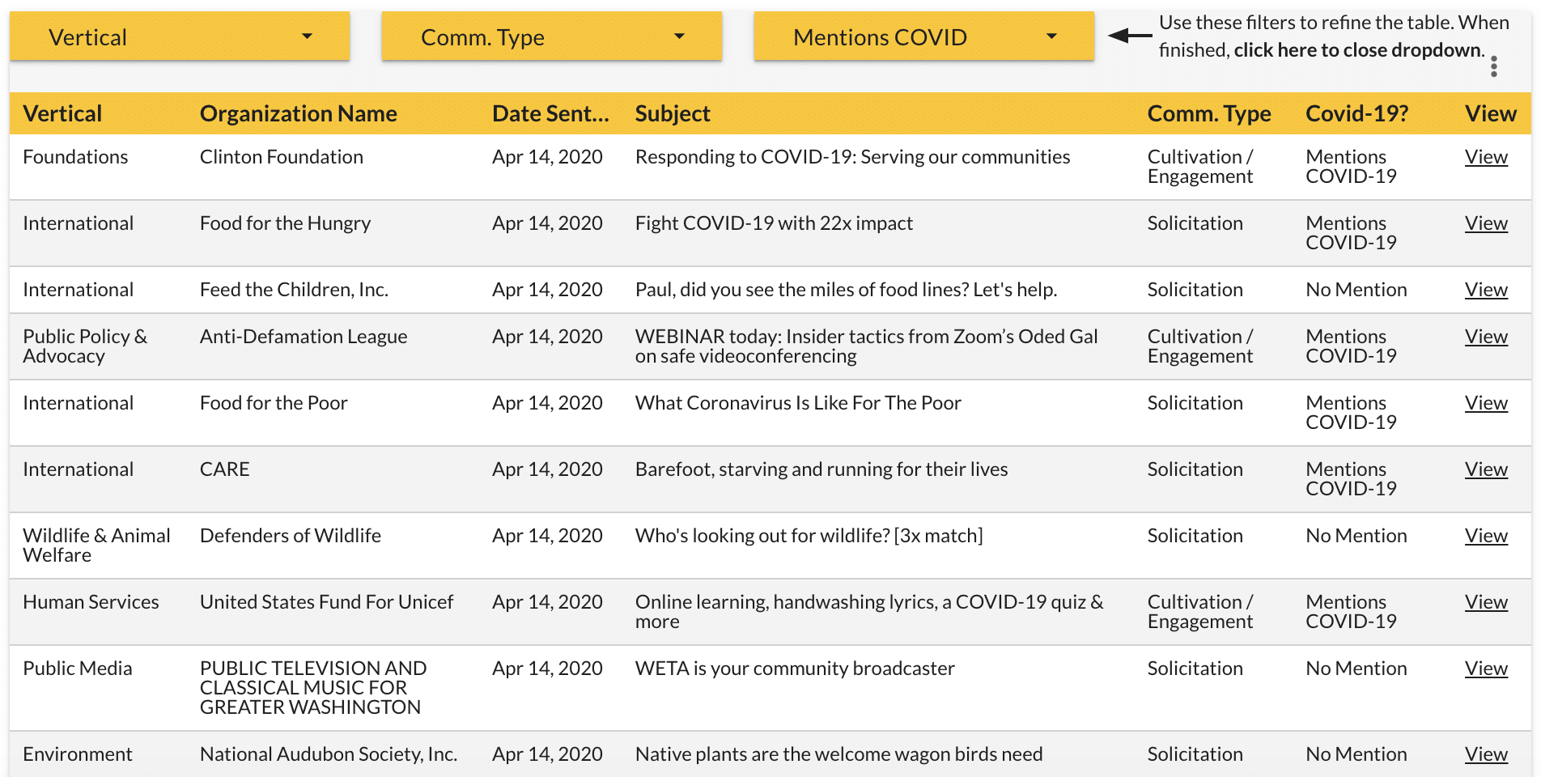Image resolution: width=1541 pixels, height=777 pixels.
Task: Click 'No Mention' in Defenders of Wildlife row
Action: pyautogui.click(x=1356, y=536)
